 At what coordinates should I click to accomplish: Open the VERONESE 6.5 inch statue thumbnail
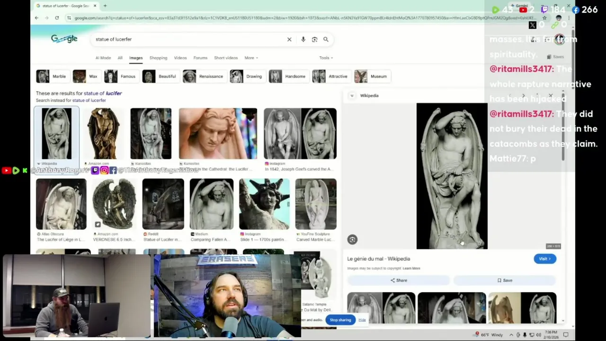click(114, 204)
